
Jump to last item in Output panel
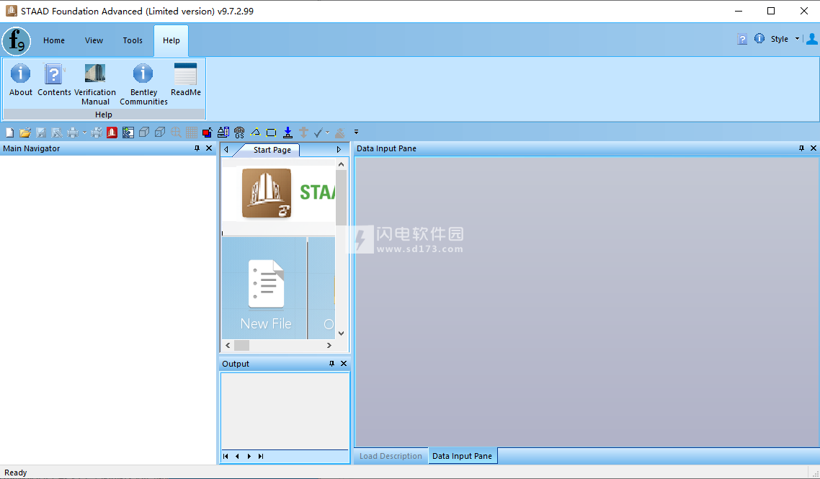[261, 457]
